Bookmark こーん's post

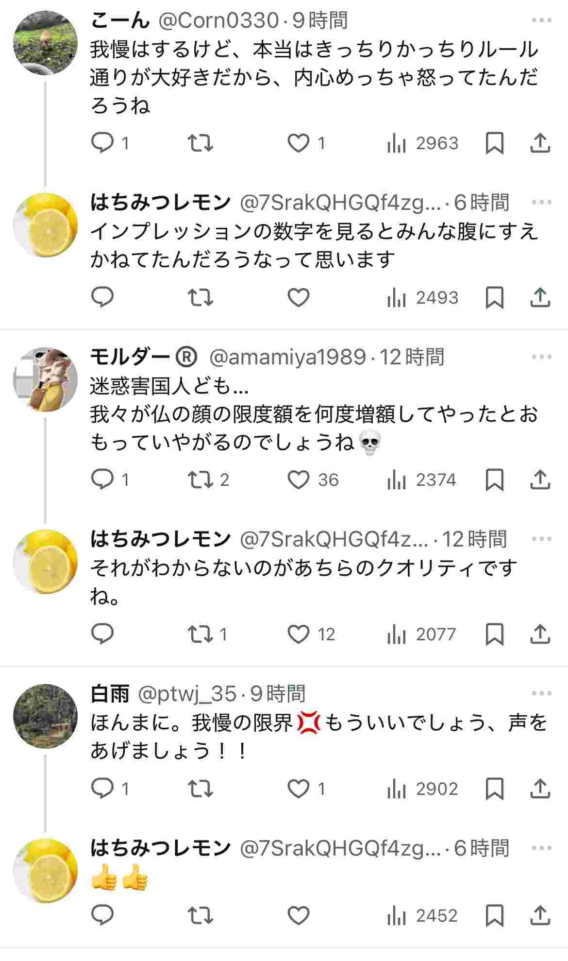coord(494,143)
